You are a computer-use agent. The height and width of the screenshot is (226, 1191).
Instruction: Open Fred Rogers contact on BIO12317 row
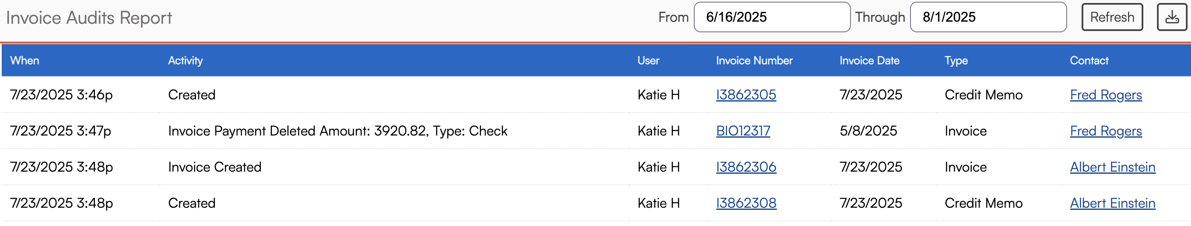point(1105,131)
